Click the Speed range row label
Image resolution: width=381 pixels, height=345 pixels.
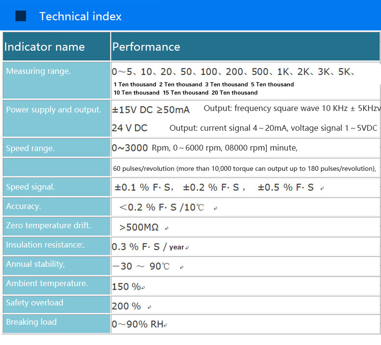[30, 148]
